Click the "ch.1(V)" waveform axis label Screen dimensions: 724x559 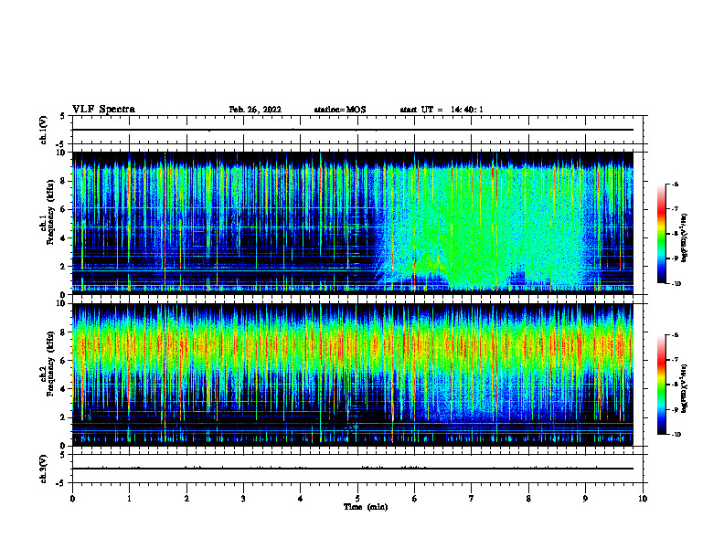coord(44,130)
